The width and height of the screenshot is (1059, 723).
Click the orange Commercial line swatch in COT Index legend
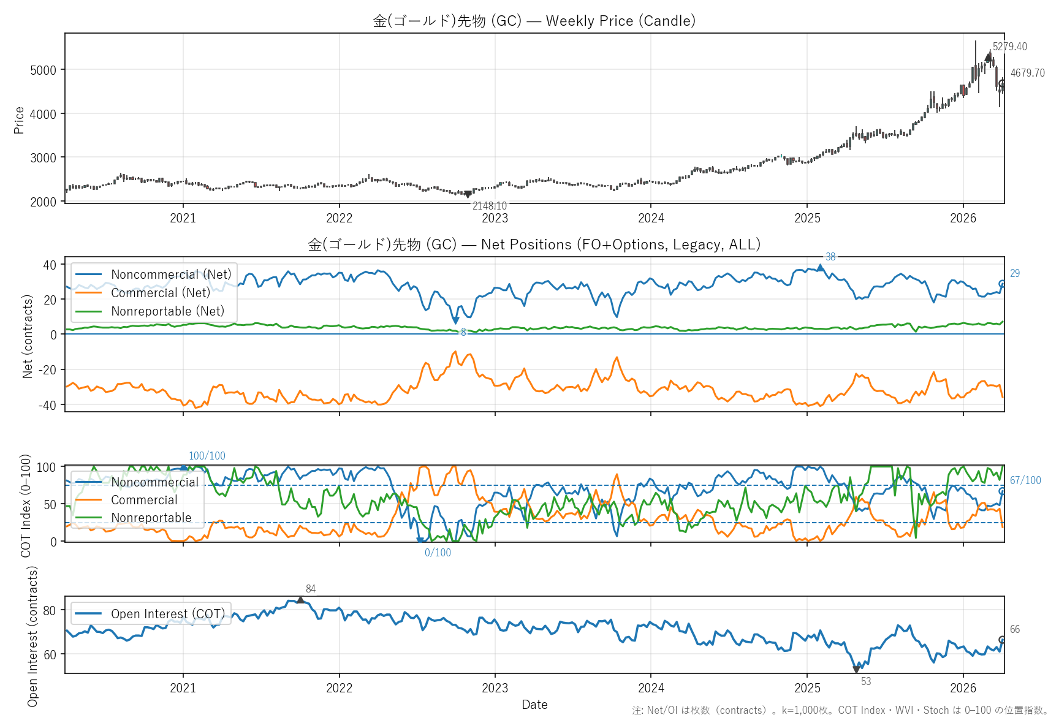tap(88, 500)
